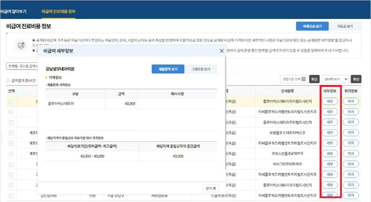Open the 지역별·규모별 금액 dropdown
Image resolution: width=371 pixels, height=202 pixels.
click(x=22, y=66)
